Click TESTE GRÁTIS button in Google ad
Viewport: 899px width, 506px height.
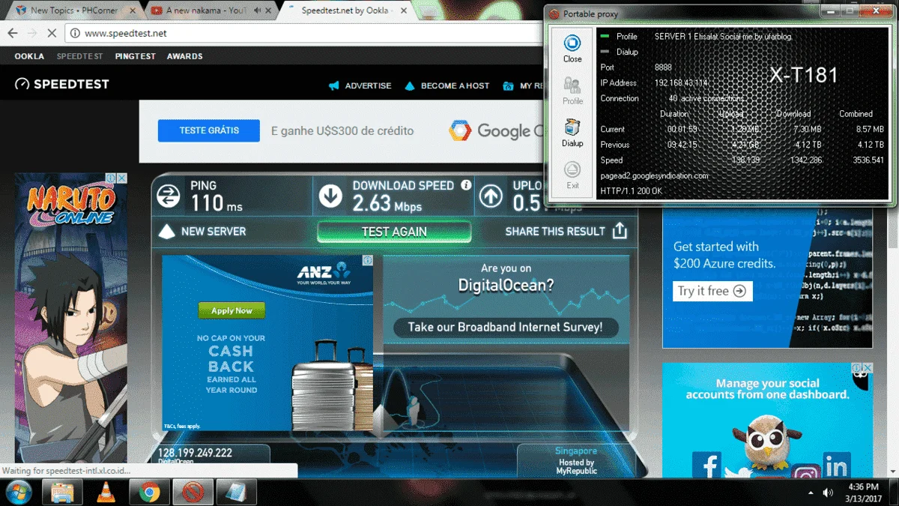click(209, 130)
